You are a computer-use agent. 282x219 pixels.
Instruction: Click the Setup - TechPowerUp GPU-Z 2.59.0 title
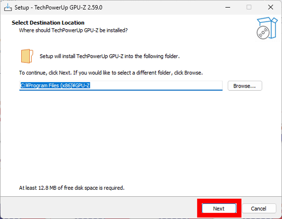[58, 8]
